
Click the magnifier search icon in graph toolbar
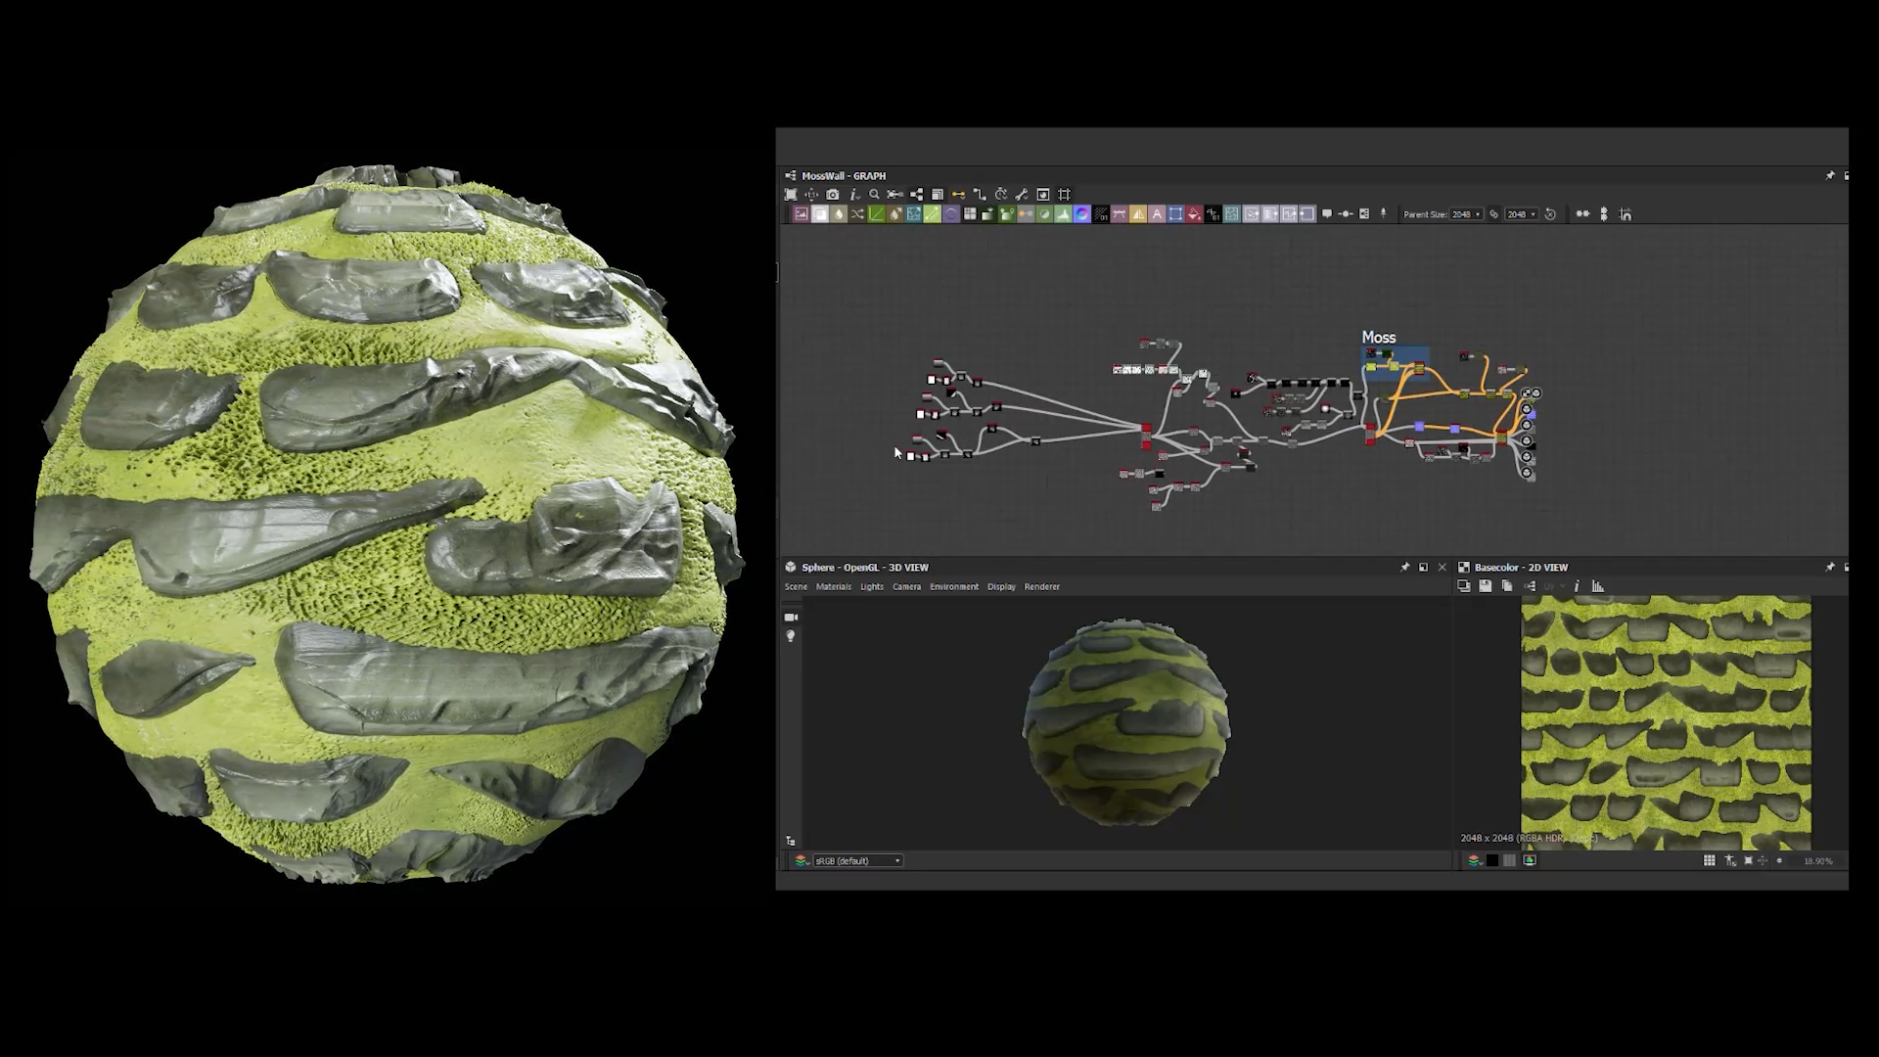coord(875,195)
